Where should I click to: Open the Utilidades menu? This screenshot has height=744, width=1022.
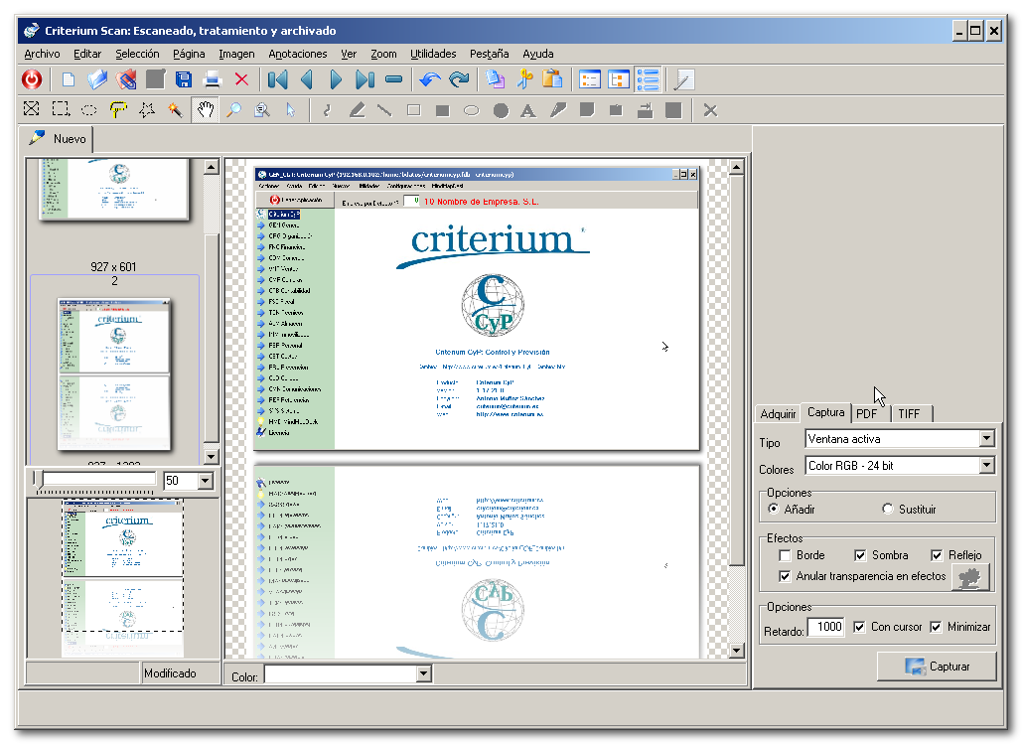pyautogui.click(x=433, y=54)
